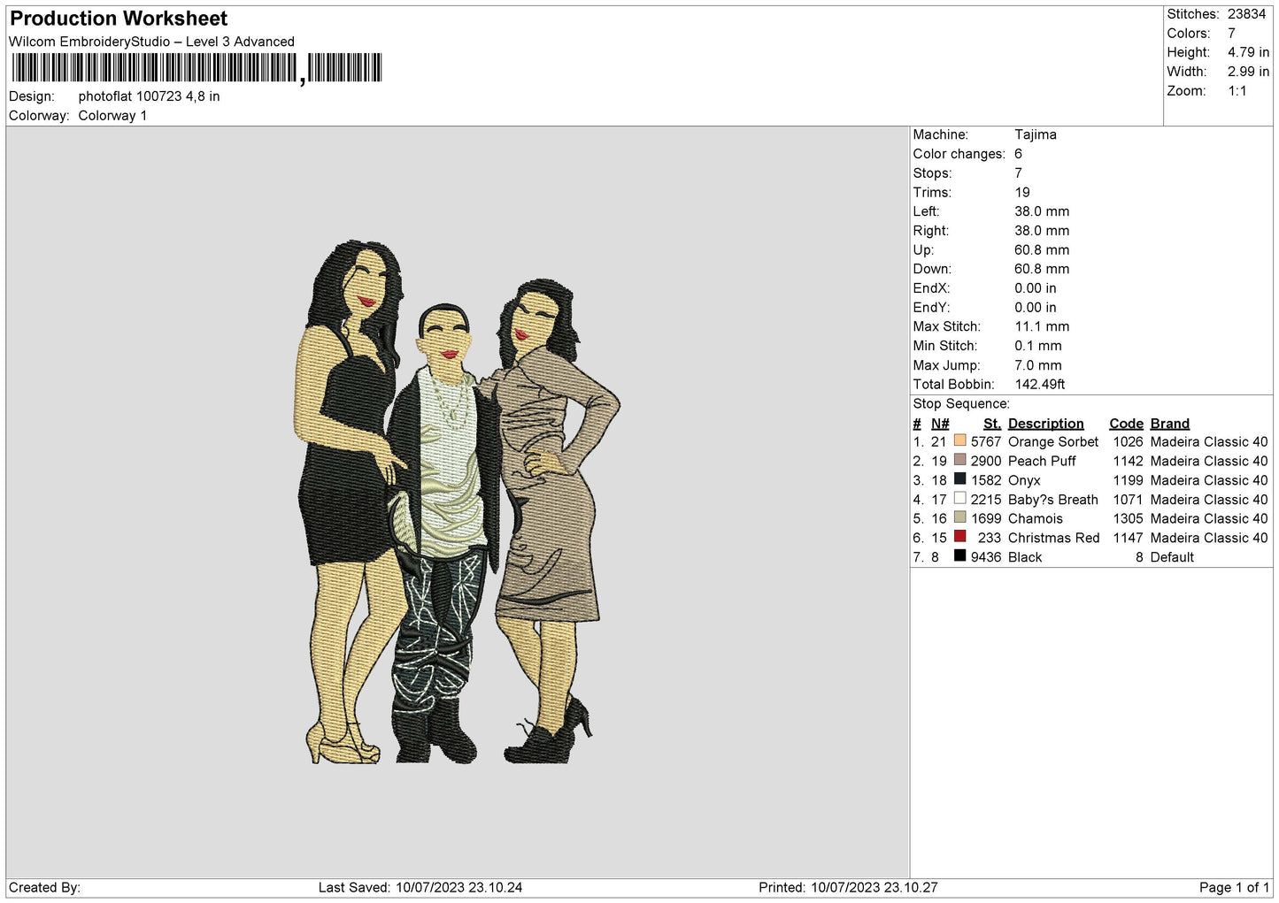
Task: Click stitch count 1582
Action: 986,481
